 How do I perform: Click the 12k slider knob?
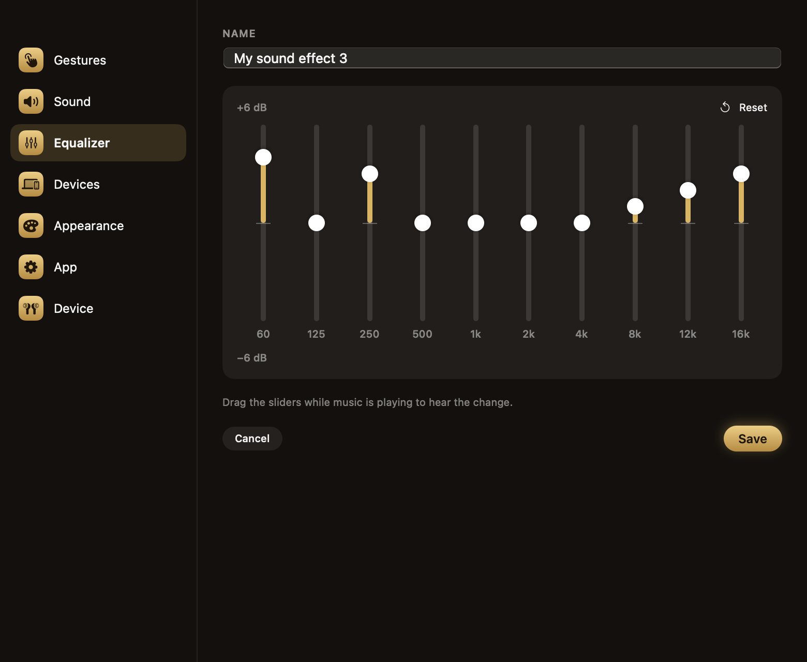pyautogui.click(x=688, y=190)
